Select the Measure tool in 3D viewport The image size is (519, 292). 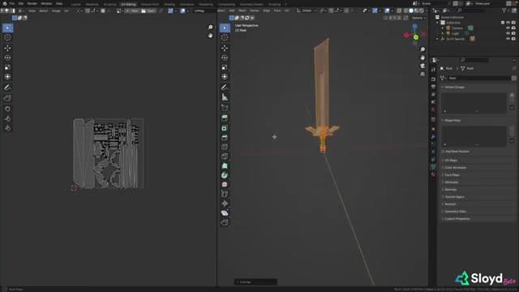(225, 97)
